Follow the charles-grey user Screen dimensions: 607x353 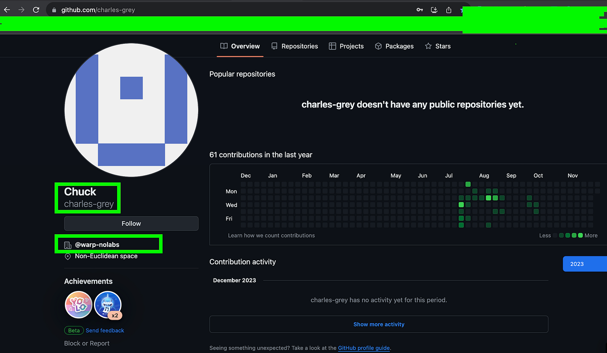tap(131, 223)
